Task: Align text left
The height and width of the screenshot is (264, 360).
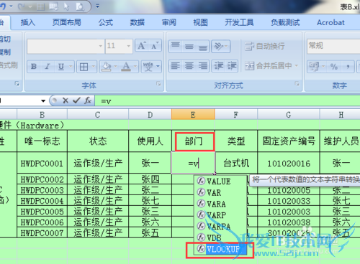Action: click(x=176, y=66)
